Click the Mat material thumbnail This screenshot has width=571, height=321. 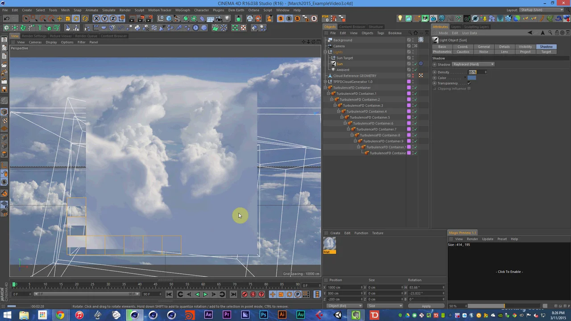(330, 243)
